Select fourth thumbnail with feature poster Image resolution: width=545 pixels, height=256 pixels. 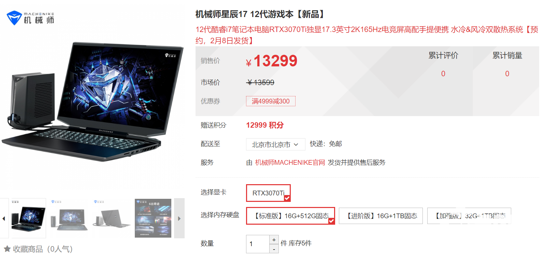pyautogui.click(x=153, y=218)
